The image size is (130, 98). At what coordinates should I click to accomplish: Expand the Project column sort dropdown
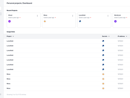tap(13, 36)
